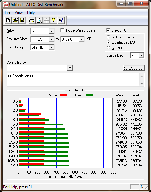Click the yellow question mark About icon

(x=54, y=20)
